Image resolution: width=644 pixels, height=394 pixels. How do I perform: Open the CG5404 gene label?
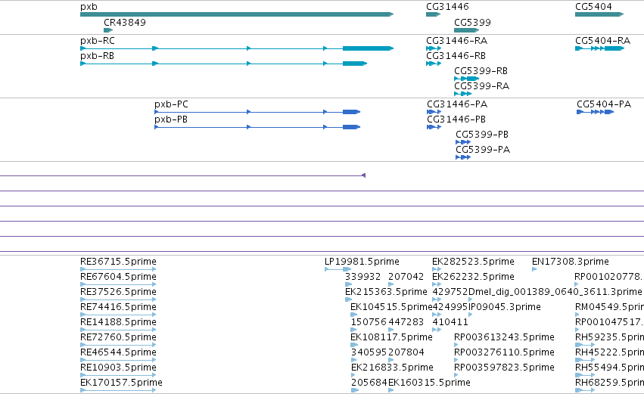tap(593, 7)
